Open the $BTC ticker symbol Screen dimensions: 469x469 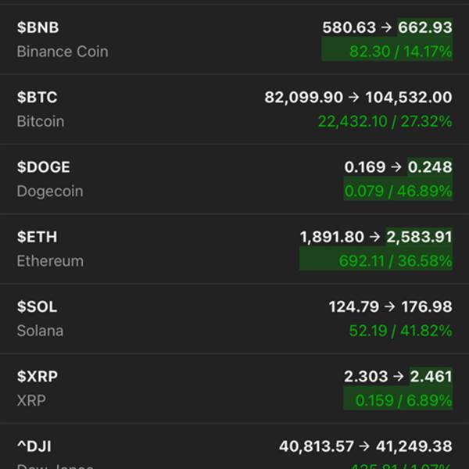[x=37, y=98]
